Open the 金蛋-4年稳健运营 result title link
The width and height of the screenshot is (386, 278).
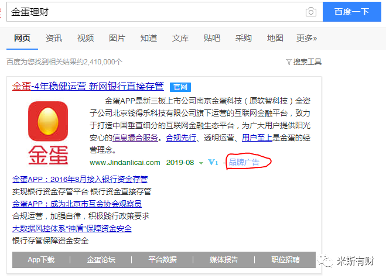(88, 87)
